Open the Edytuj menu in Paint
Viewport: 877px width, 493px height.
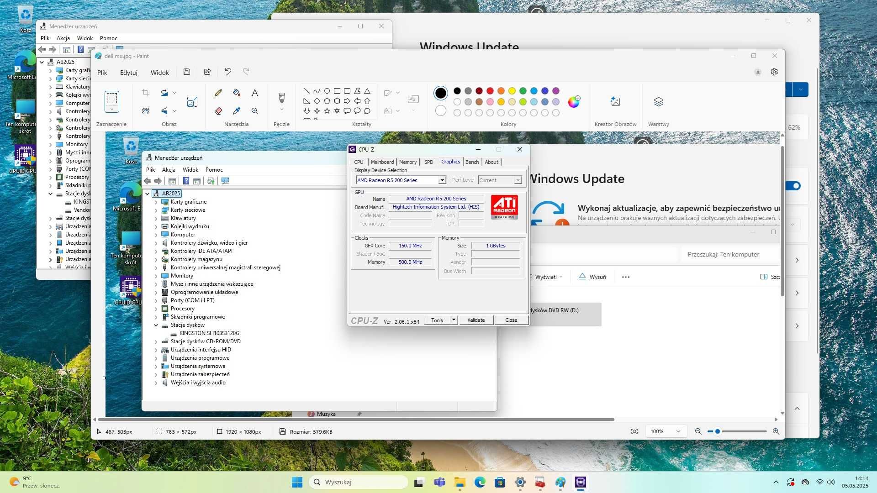(x=128, y=73)
